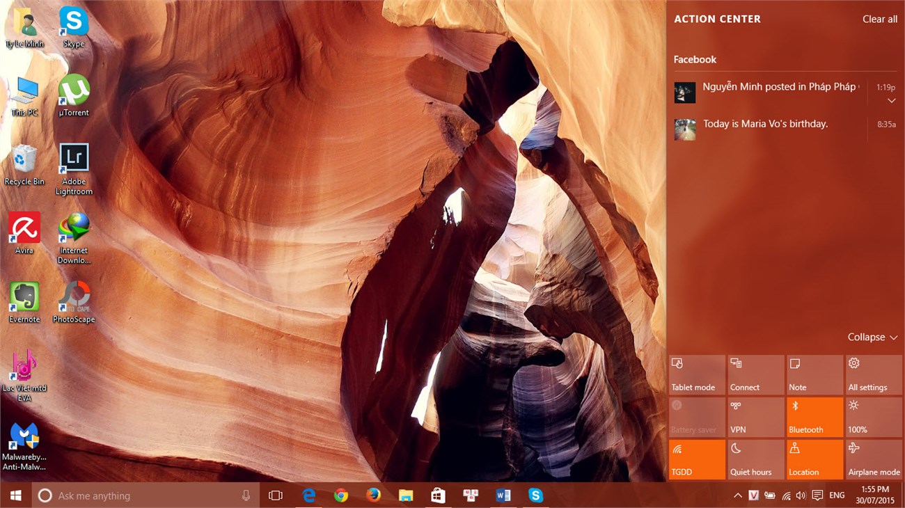This screenshot has width=905, height=508.
Task: Click the Nguyễn Minh notification thumbnail
Action: point(685,93)
